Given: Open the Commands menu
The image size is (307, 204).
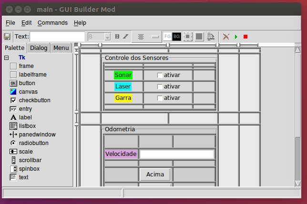Looking at the screenshot, I should tap(52, 23).
